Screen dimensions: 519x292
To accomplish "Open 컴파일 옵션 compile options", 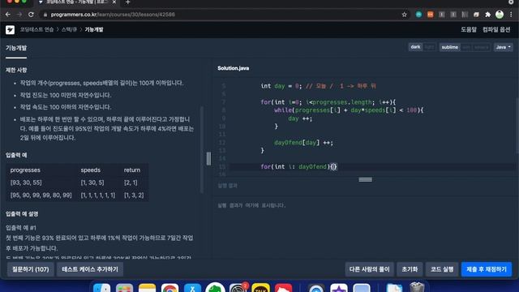I will pos(496,29).
